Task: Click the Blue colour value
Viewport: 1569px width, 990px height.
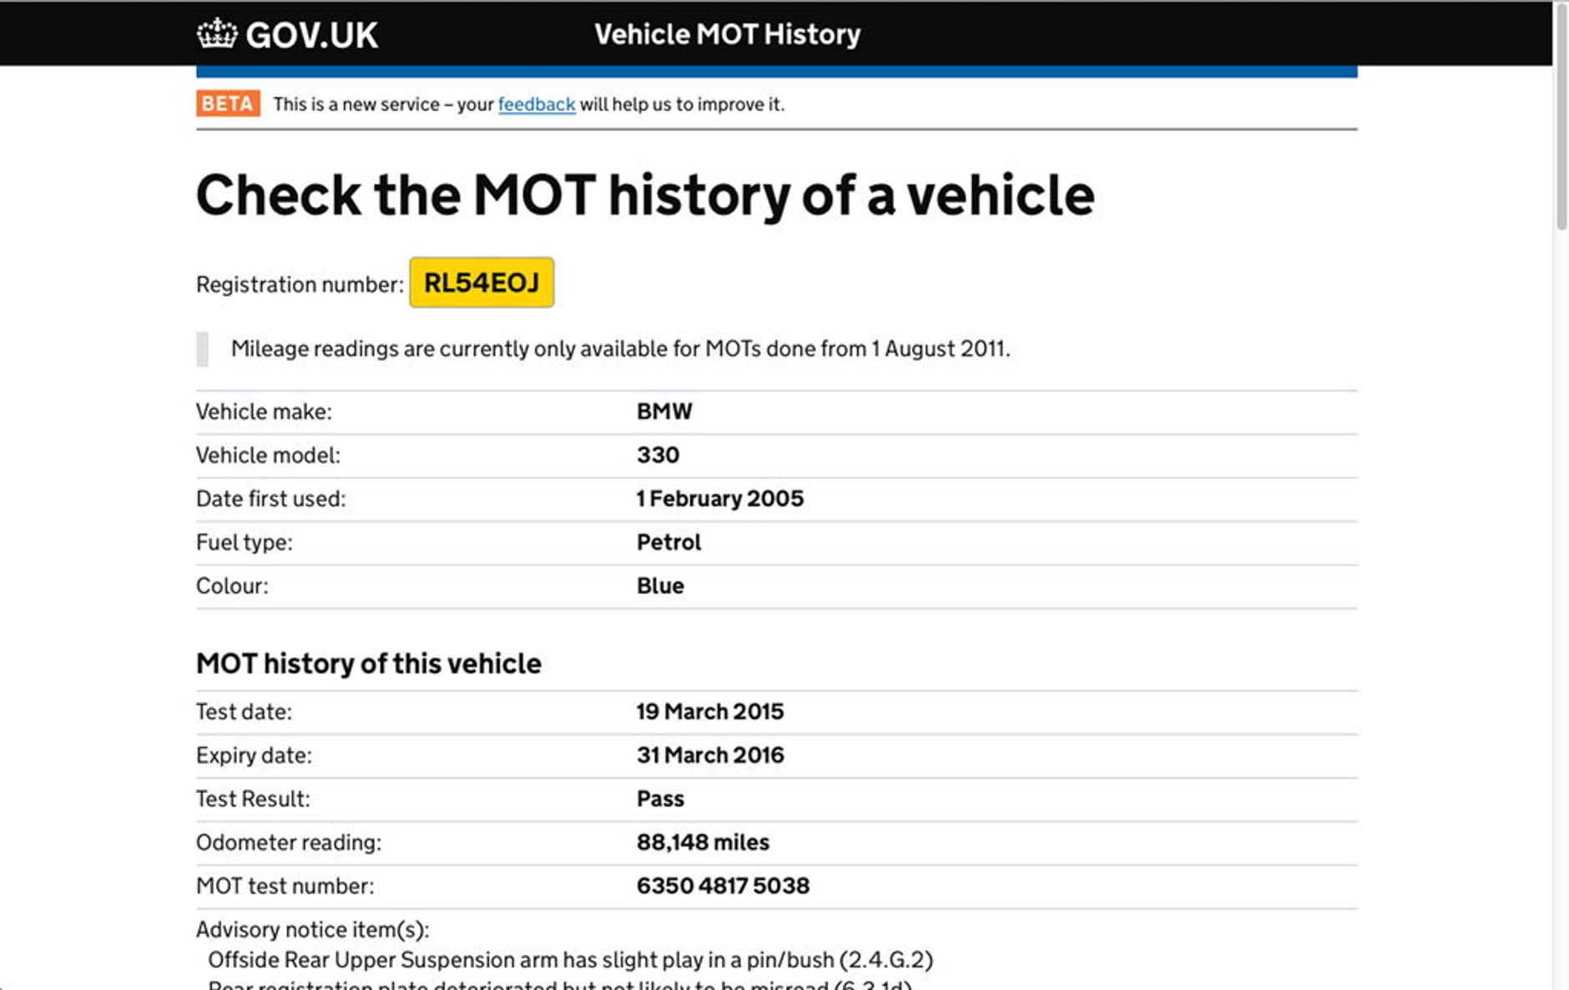Action: pos(660,586)
